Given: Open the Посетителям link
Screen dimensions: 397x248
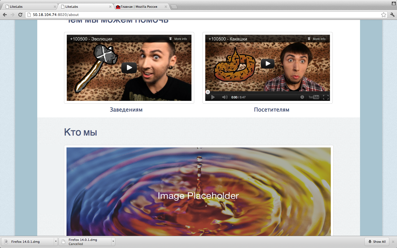Looking at the screenshot, I should tap(271, 110).
